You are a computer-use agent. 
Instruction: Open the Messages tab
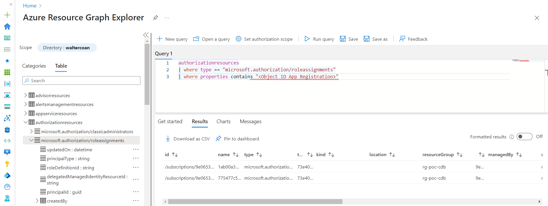point(251,121)
